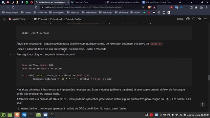Click the six-dot block drag handle
Screen dimensions: 210x118
[x=14, y=54]
